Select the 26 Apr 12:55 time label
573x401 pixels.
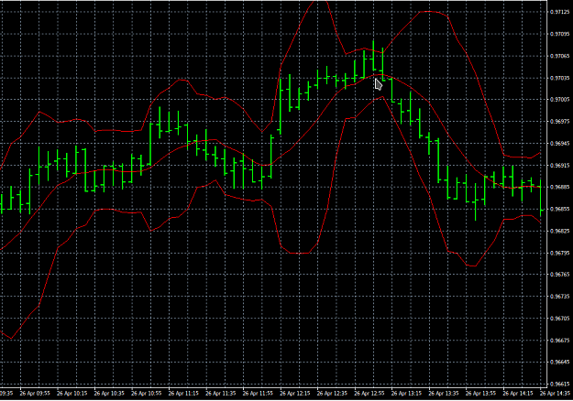click(369, 394)
